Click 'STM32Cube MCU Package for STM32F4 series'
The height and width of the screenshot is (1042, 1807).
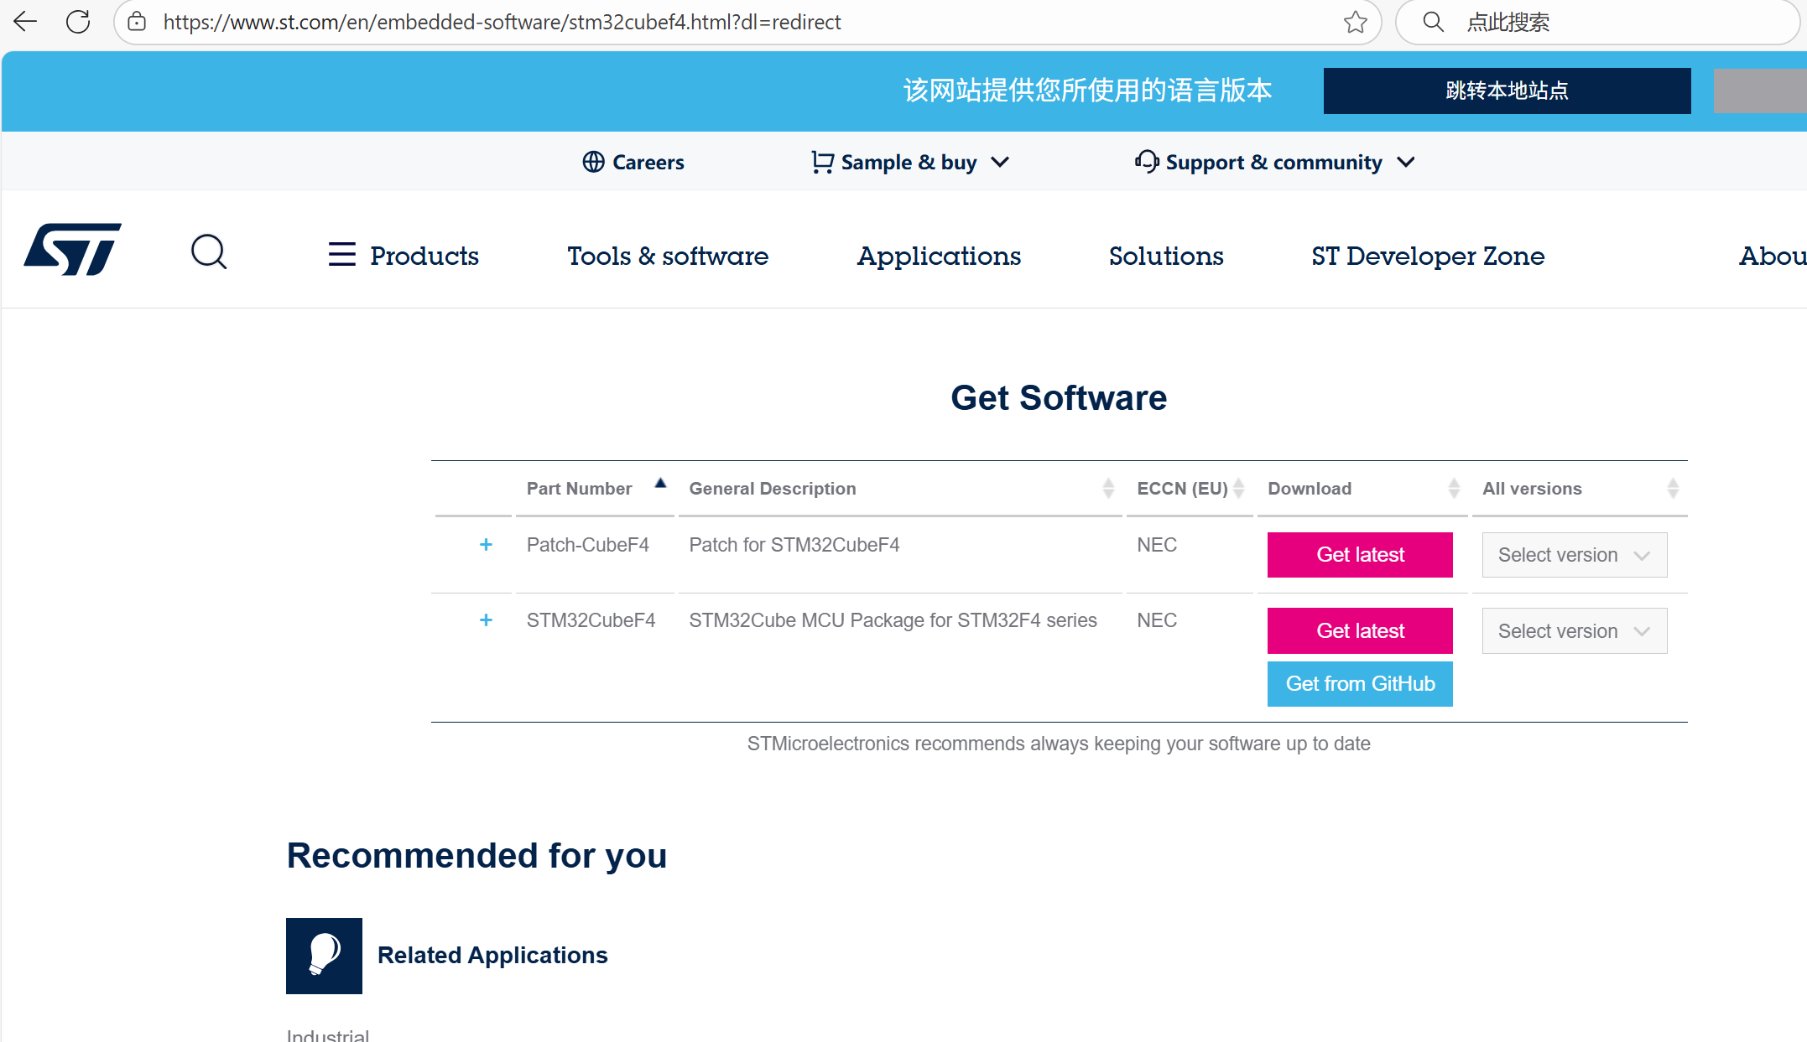(893, 620)
